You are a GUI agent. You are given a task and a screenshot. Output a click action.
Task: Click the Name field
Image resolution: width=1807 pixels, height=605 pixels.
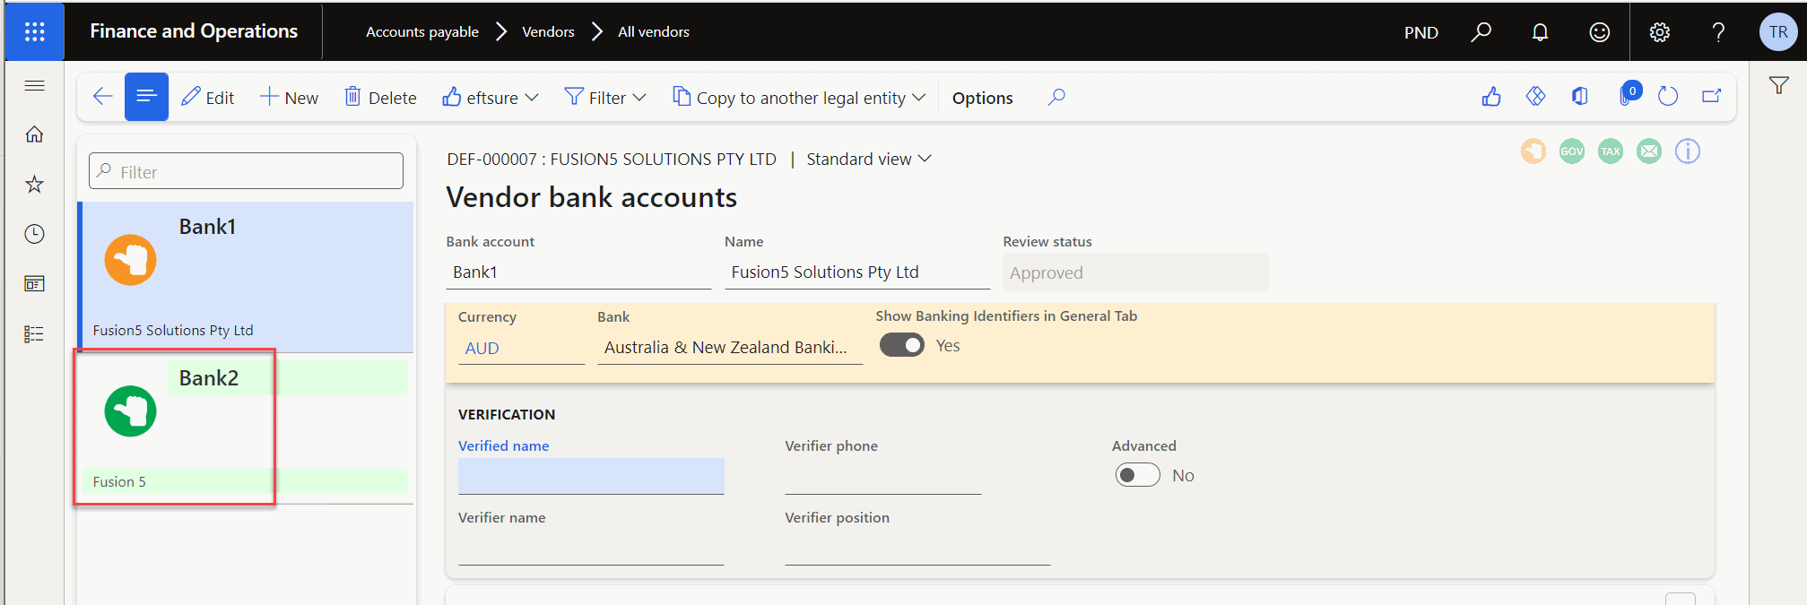tap(857, 272)
